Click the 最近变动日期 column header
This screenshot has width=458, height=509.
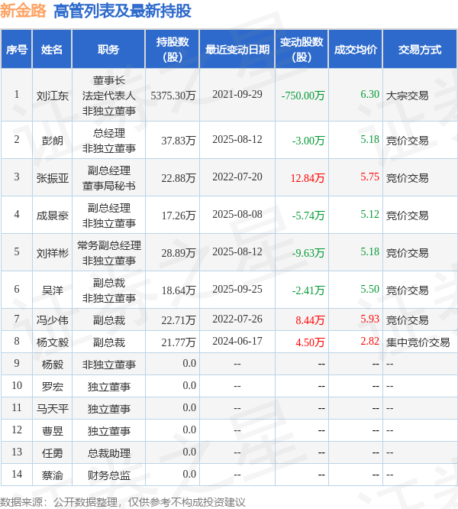click(x=237, y=50)
